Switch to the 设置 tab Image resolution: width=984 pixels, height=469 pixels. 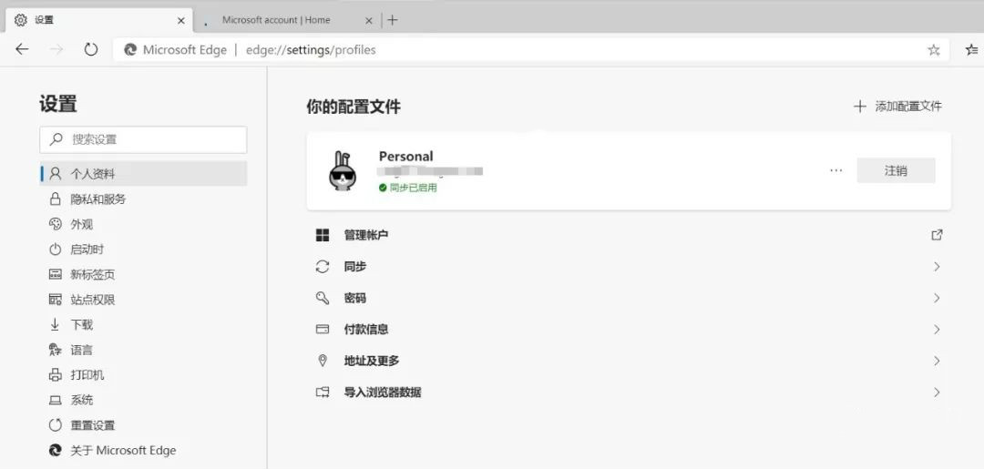98,20
